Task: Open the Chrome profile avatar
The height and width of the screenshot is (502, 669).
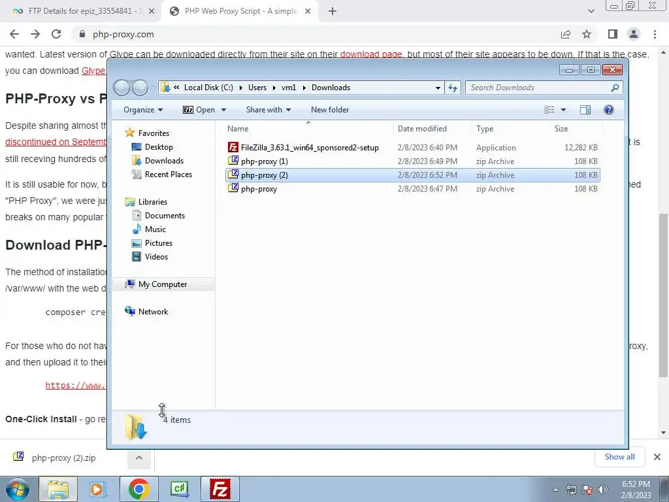Action: (x=634, y=34)
